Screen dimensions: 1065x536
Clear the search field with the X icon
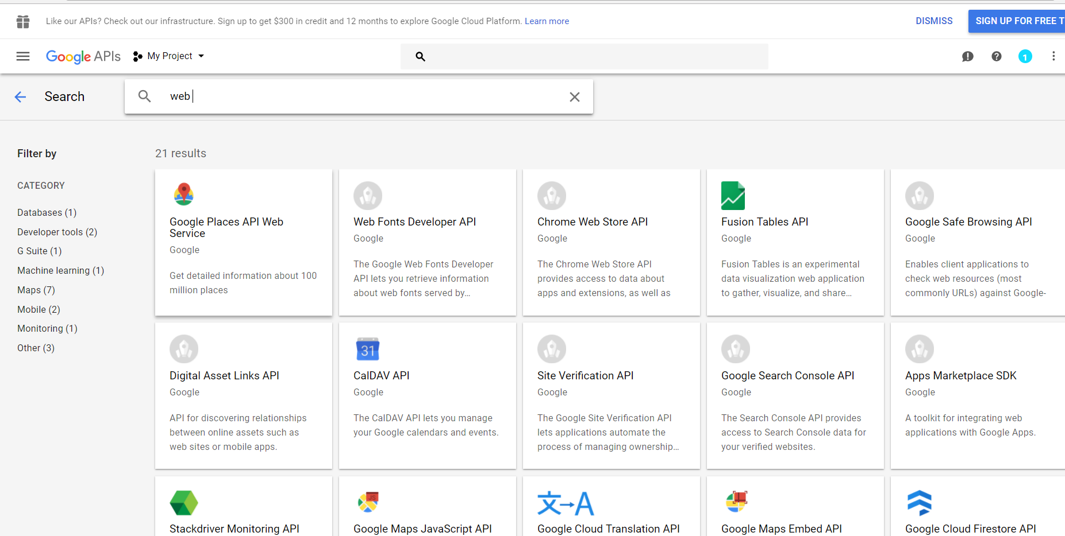pos(574,97)
